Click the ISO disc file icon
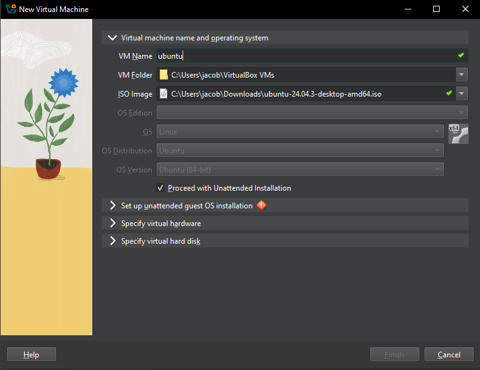Viewport: 480px width, 370px height. pyautogui.click(x=164, y=94)
